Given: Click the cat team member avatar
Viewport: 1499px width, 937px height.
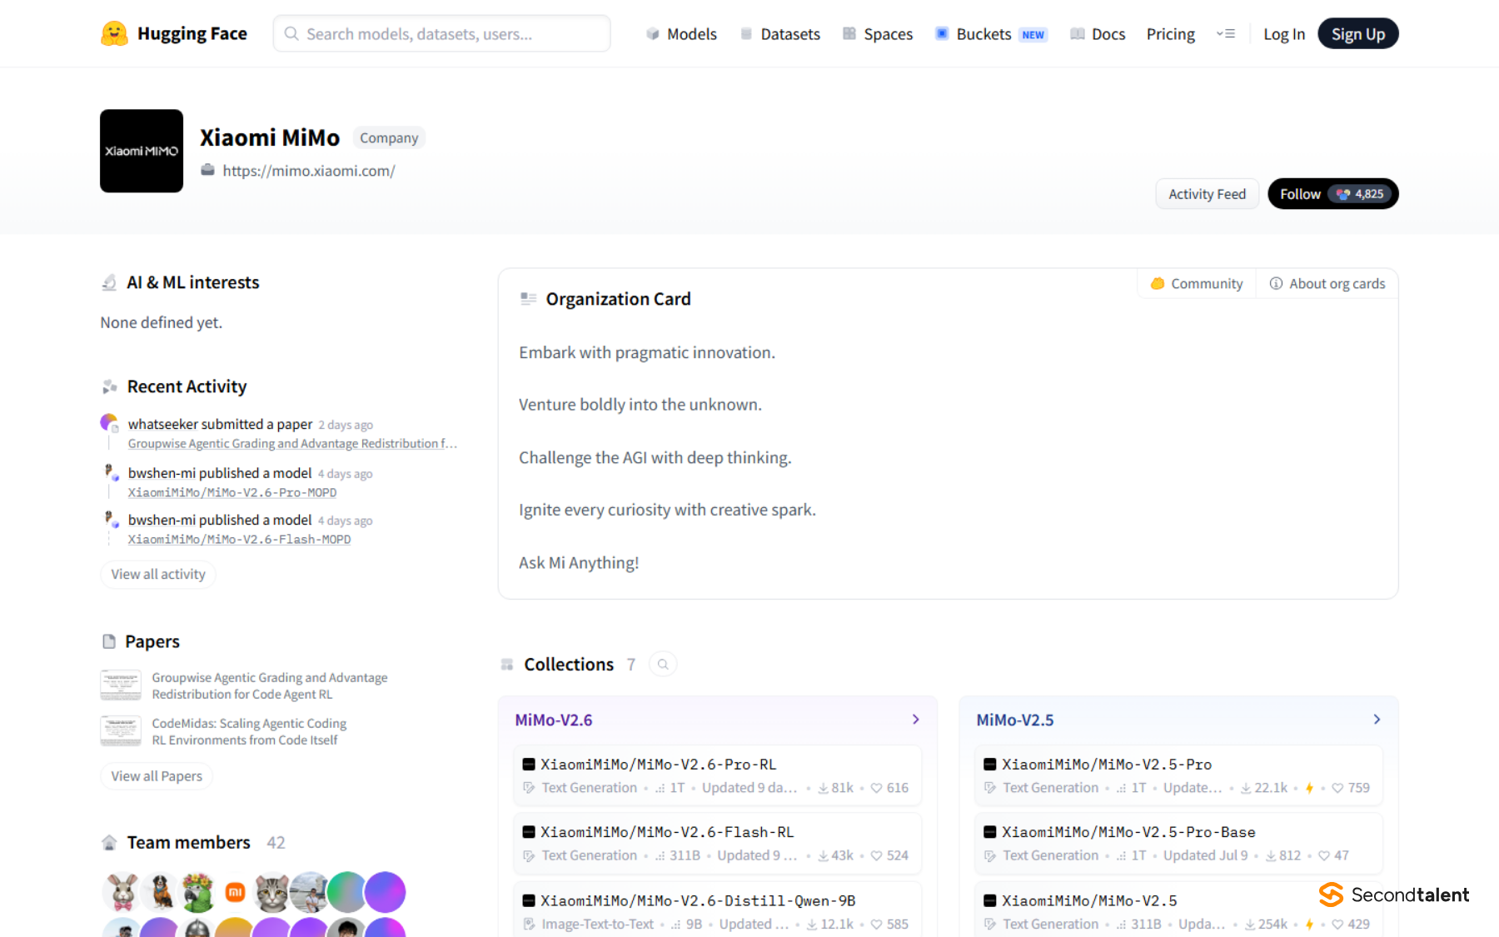Looking at the screenshot, I should click(x=271, y=892).
